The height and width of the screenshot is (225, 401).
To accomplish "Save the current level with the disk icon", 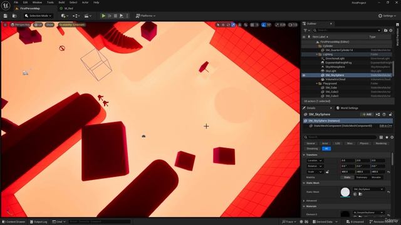I will click(6, 16).
